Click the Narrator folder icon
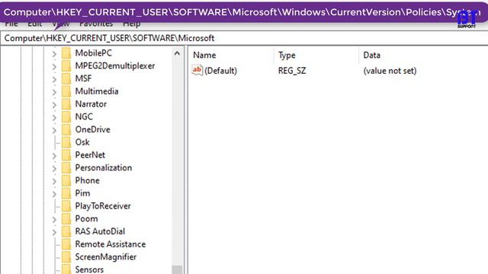The width and height of the screenshot is (488, 274). point(66,104)
